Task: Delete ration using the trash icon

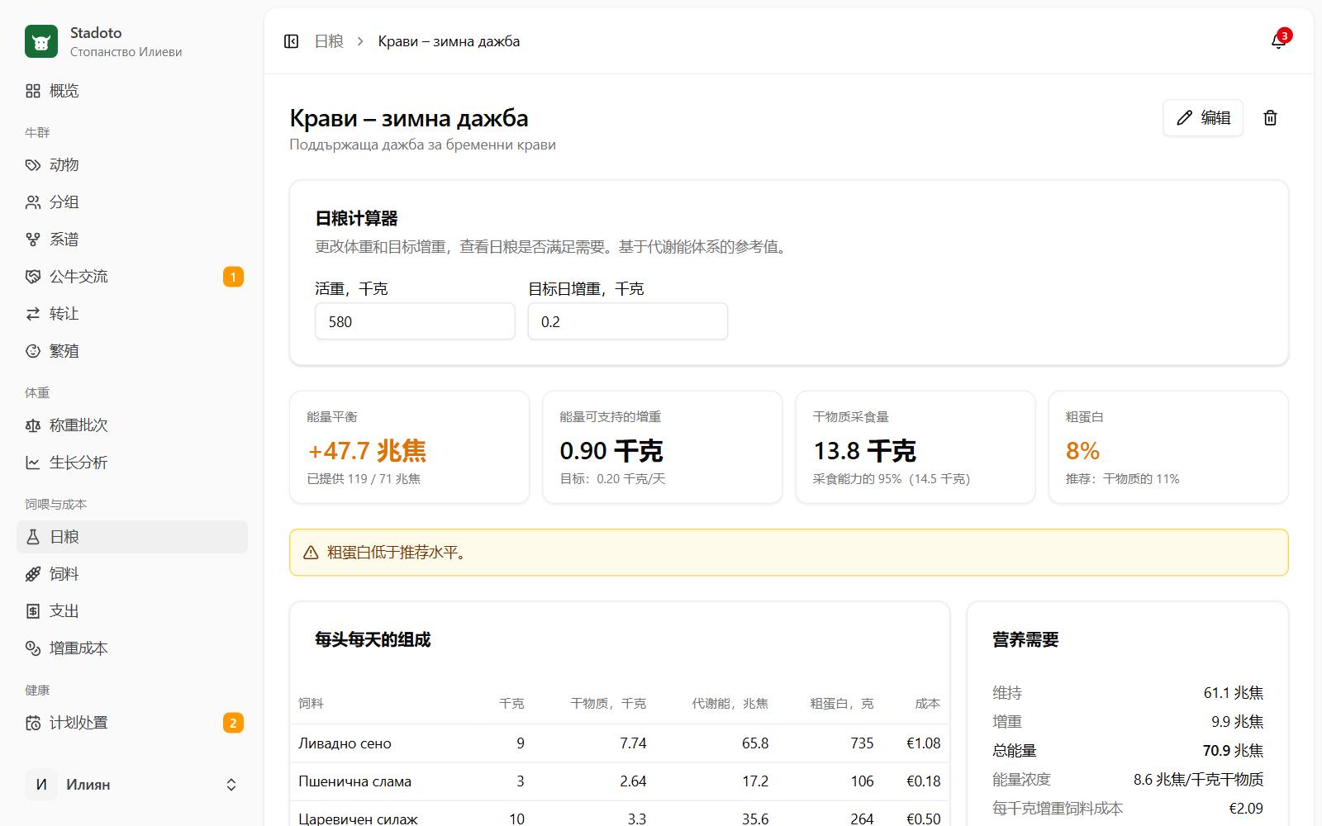Action: click(1270, 117)
